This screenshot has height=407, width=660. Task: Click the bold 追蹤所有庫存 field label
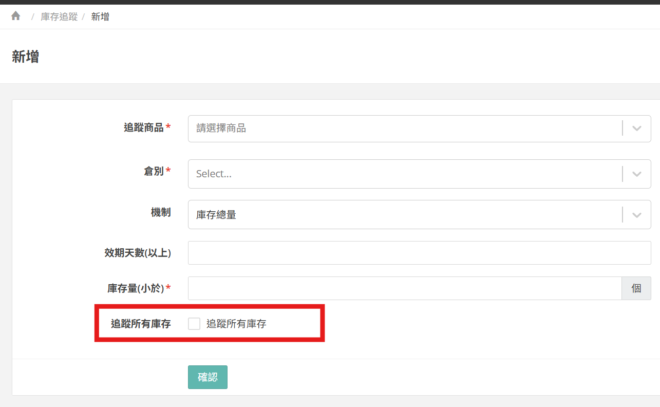pyautogui.click(x=141, y=324)
